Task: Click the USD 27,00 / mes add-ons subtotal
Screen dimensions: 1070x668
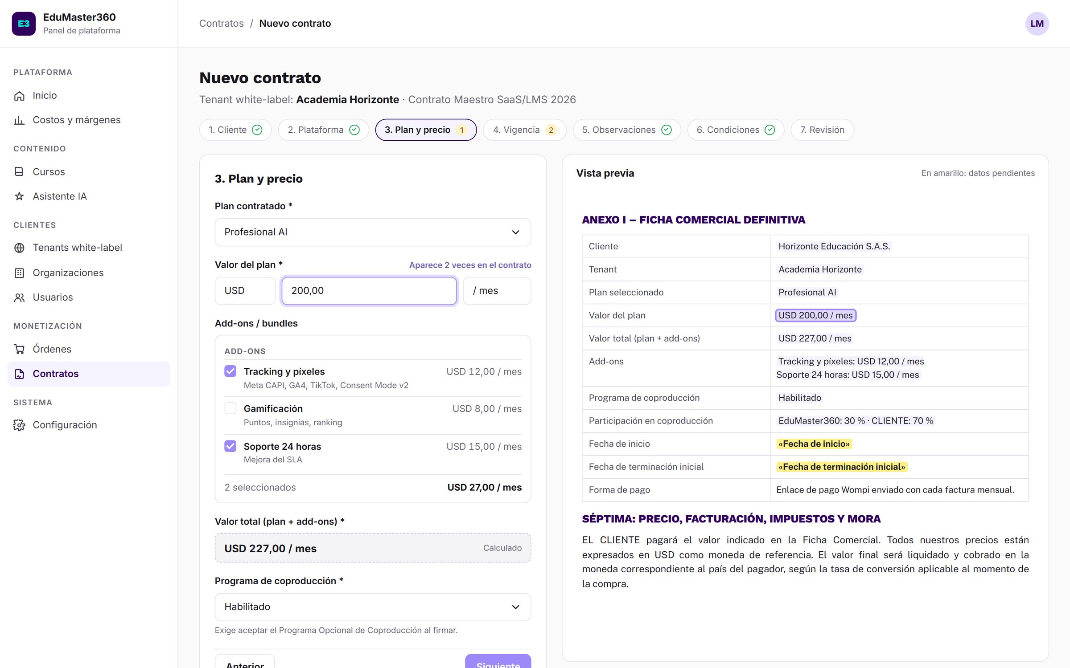Action: pyautogui.click(x=484, y=488)
